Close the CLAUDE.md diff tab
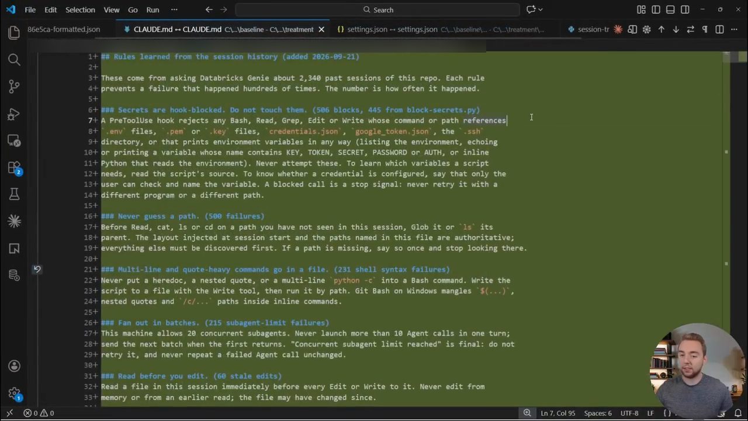Image resolution: width=748 pixels, height=421 pixels. pos(321,29)
